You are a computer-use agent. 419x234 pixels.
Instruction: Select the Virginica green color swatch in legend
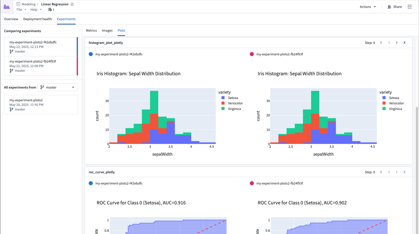(223, 108)
